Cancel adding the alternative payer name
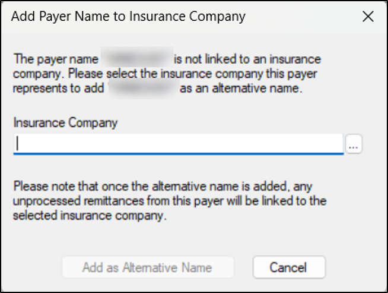The height and width of the screenshot is (293, 388). 289,267
